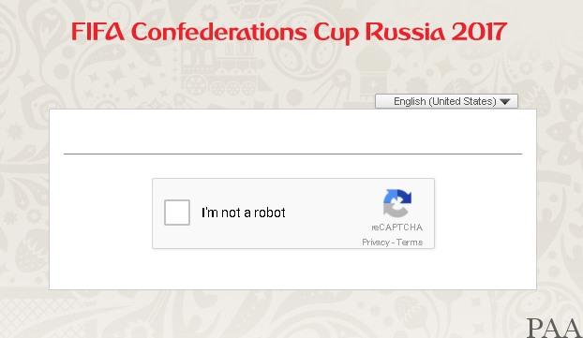Click the reCAPTCHA brand text under logo

coord(396,228)
